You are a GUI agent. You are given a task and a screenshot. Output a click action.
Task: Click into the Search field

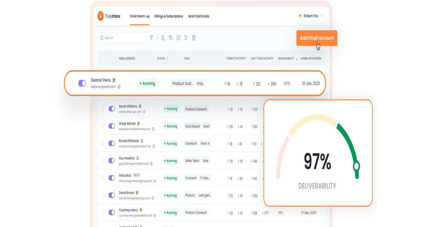click(x=122, y=38)
